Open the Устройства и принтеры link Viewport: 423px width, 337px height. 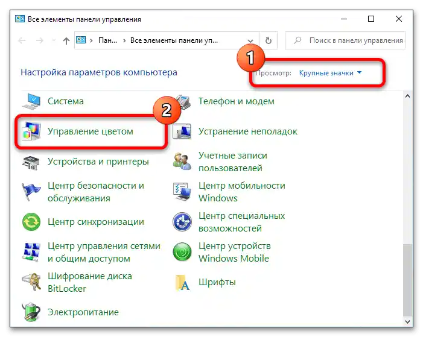click(x=98, y=162)
